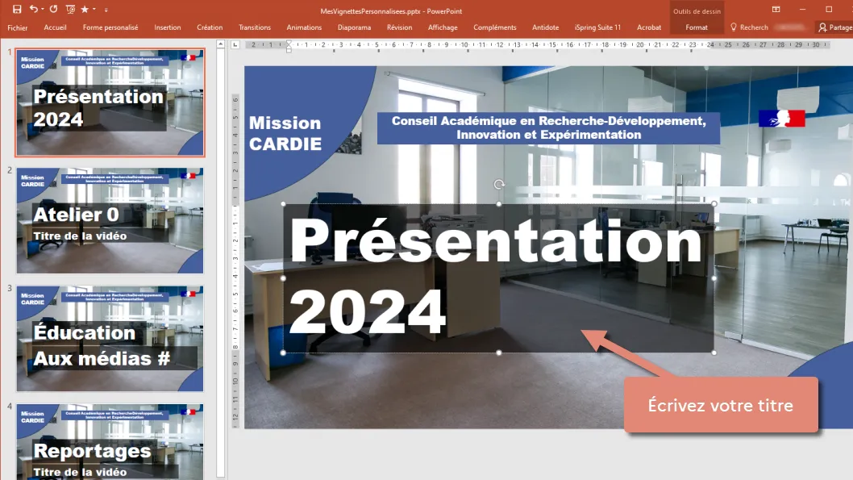This screenshot has height=480, width=853.
Task: Switch to the Affichage tab
Action: pyautogui.click(x=443, y=27)
